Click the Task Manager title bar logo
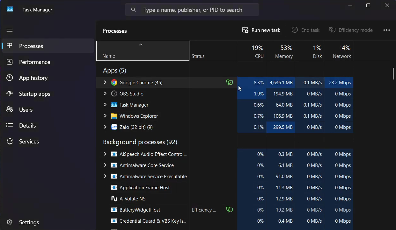This screenshot has width=396, height=230. pos(10,10)
